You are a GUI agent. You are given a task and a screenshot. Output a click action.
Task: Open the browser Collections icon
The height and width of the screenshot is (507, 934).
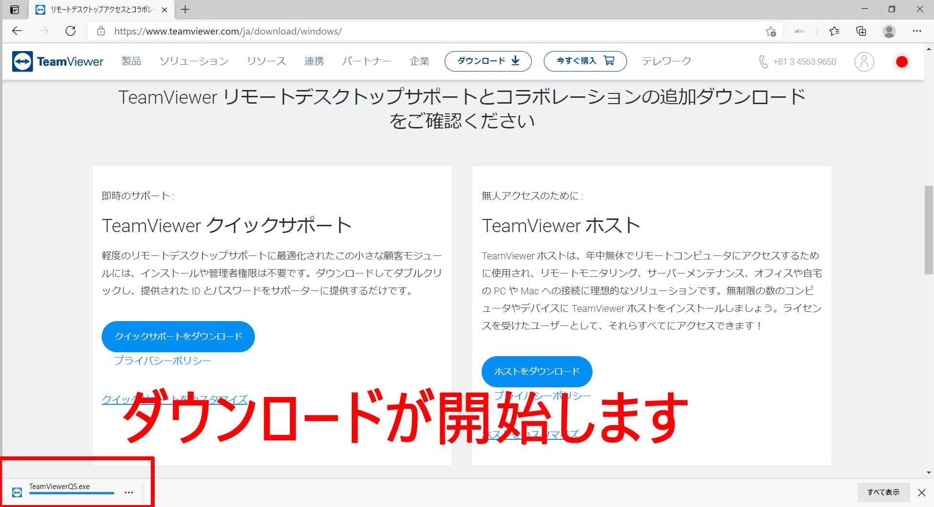[861, 31]
